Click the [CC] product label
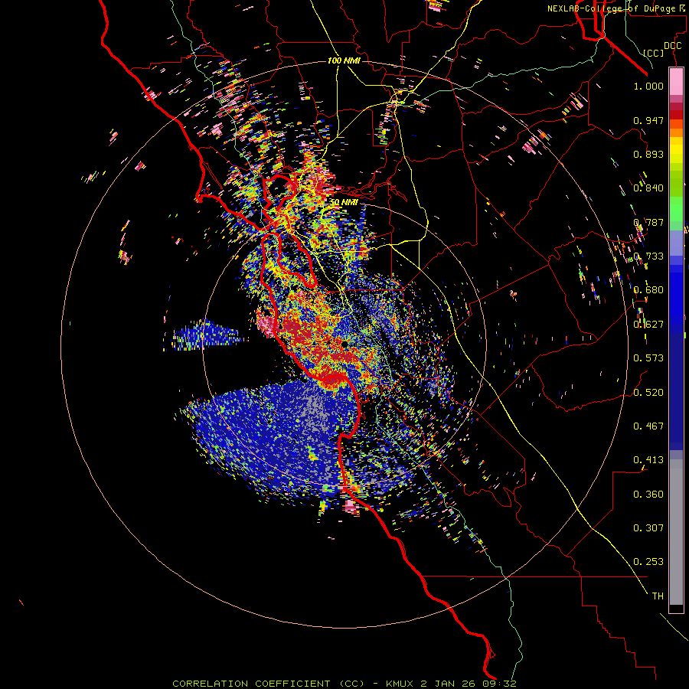This screenshot has width=689, height=689. pyautogui.click(x=654, y=53)
